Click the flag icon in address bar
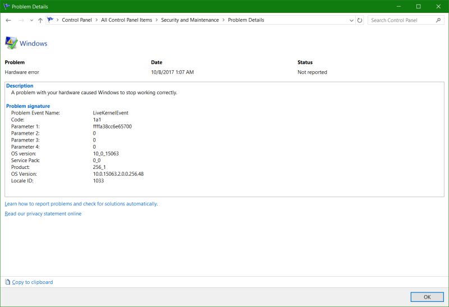Image resolution: width=449 pixels, height=307 pixels. click(51, 20)
